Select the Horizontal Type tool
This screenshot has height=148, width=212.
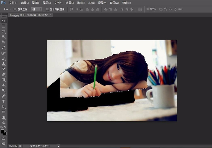click(x=4, y=101)
